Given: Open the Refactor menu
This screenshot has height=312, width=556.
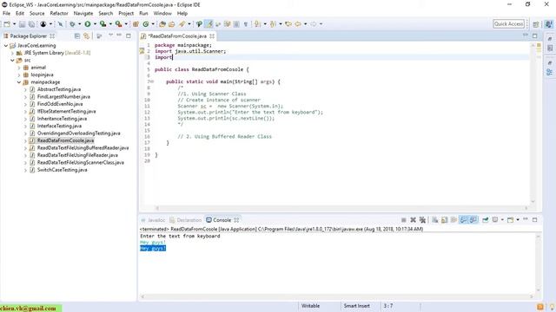Looking at the screenshot, I should (x=59, y=14).
